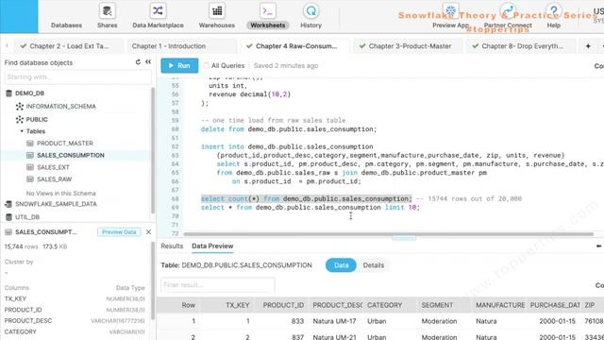604x340 pixels.
Task: Close the SALES_CONSUMPTION details panel
Action: [x=148, y=232]
